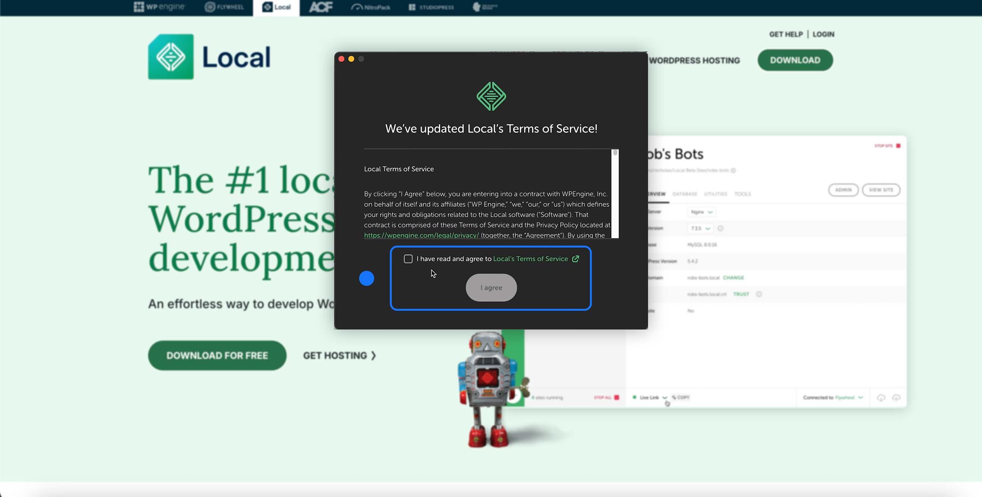Expand the Live Link dropdown arrow
The height and width of the screenshot is (497, 982).
pyautogui.click(x=665, y=397)
